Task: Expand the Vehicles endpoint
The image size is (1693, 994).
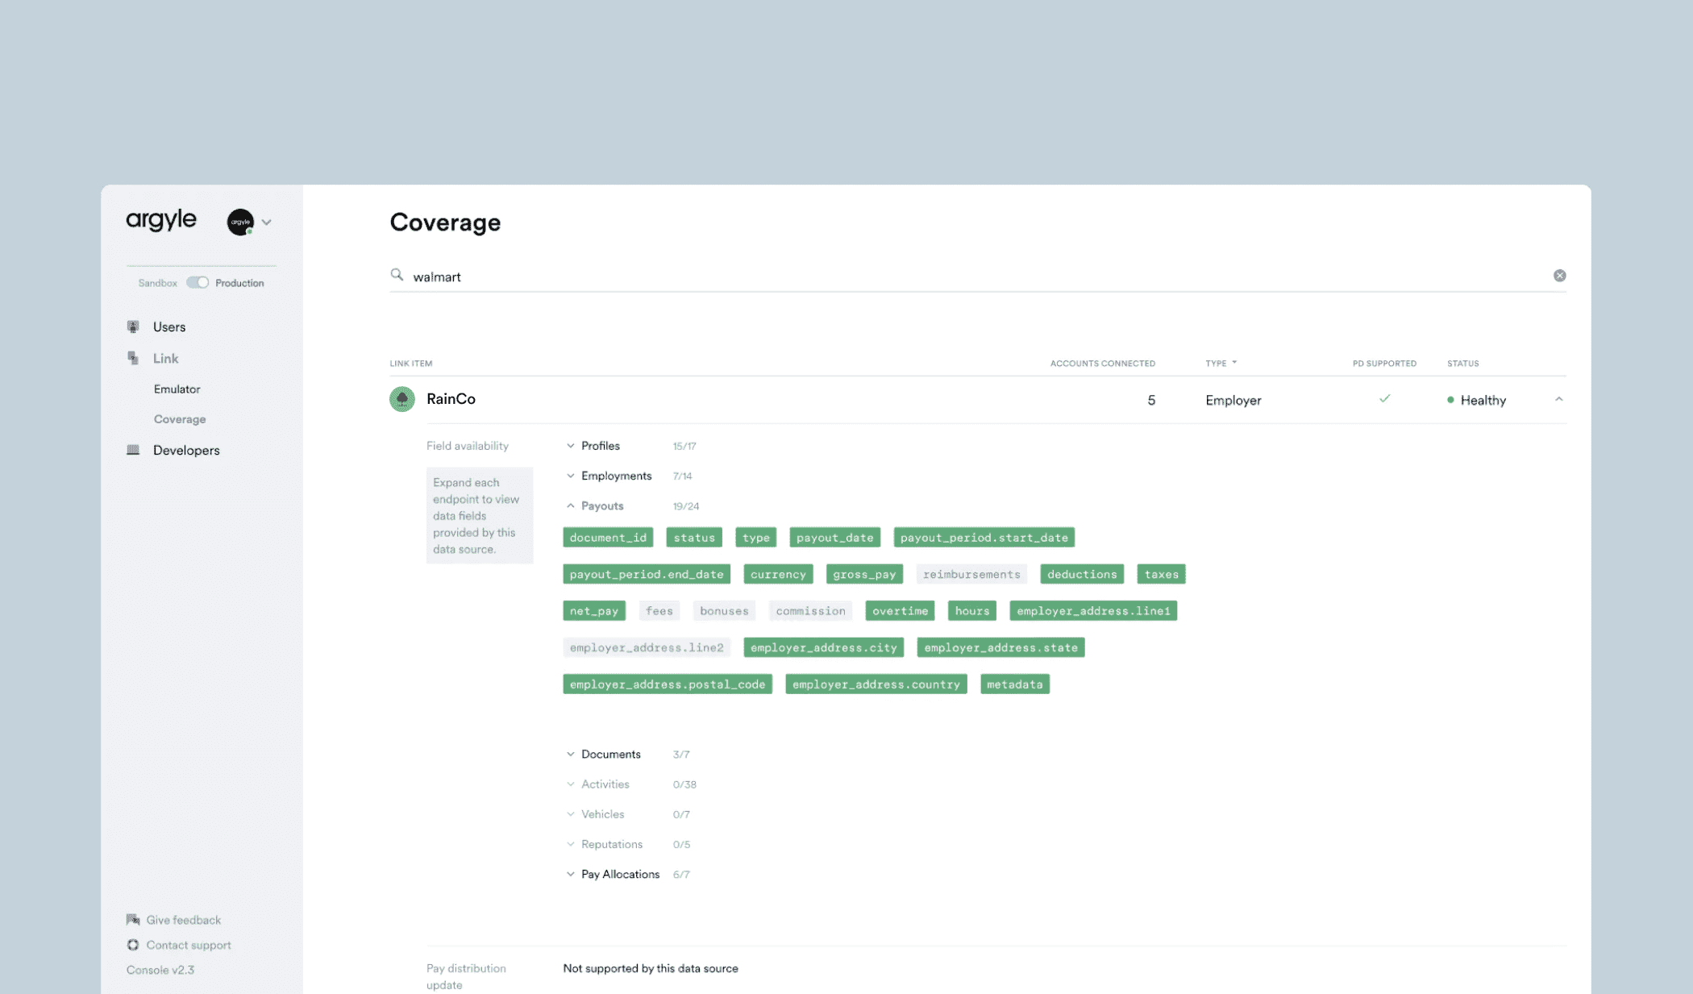Action: pyautogui.click(x=571, y=814)
